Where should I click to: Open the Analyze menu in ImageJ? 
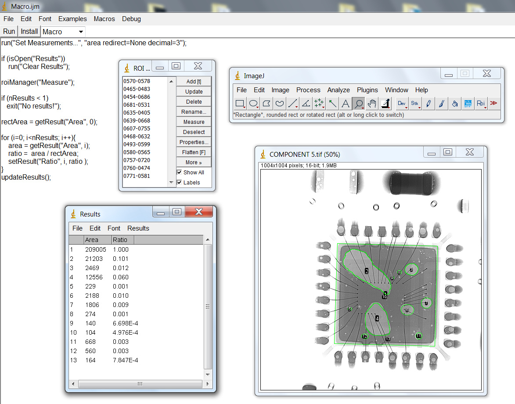[339, 90]
